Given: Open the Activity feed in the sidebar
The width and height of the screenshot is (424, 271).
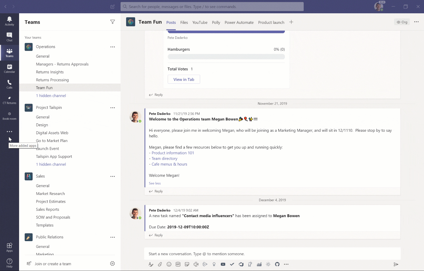Looking at the screenshot, I should click(9, 21).
